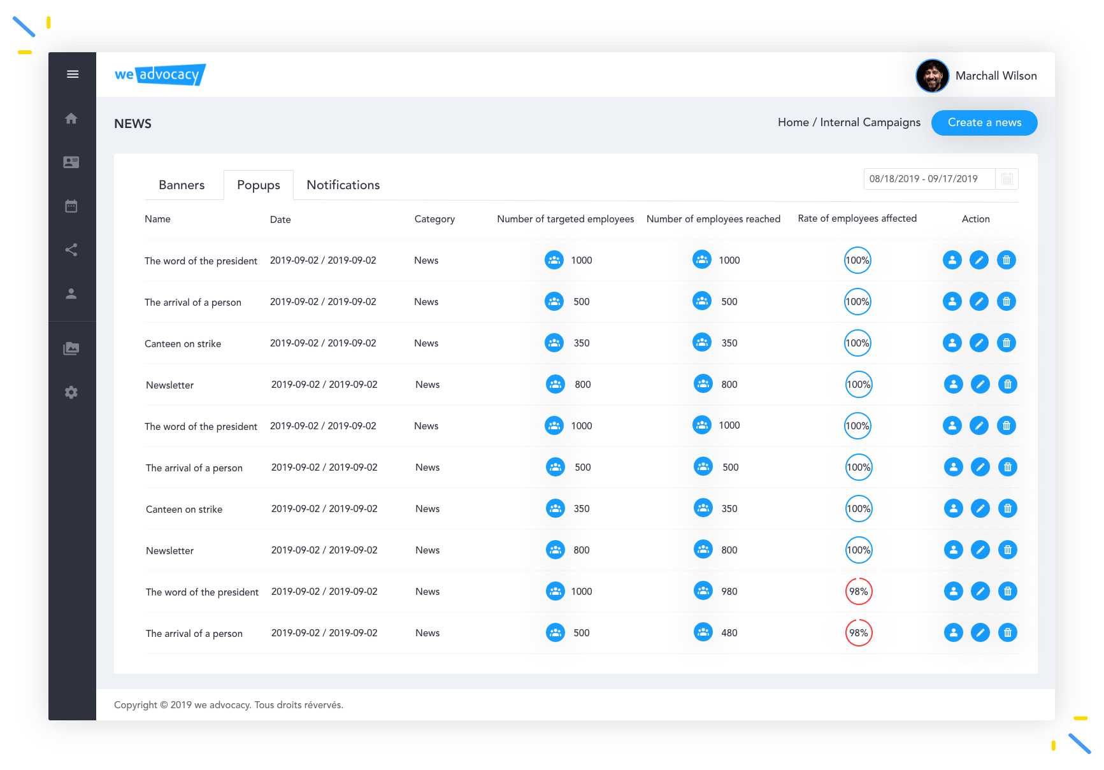The width and height of the screenshot is (1104, 770).
Task: Click 'Number of employees reached' column header
Action: (x=713, y=219)
